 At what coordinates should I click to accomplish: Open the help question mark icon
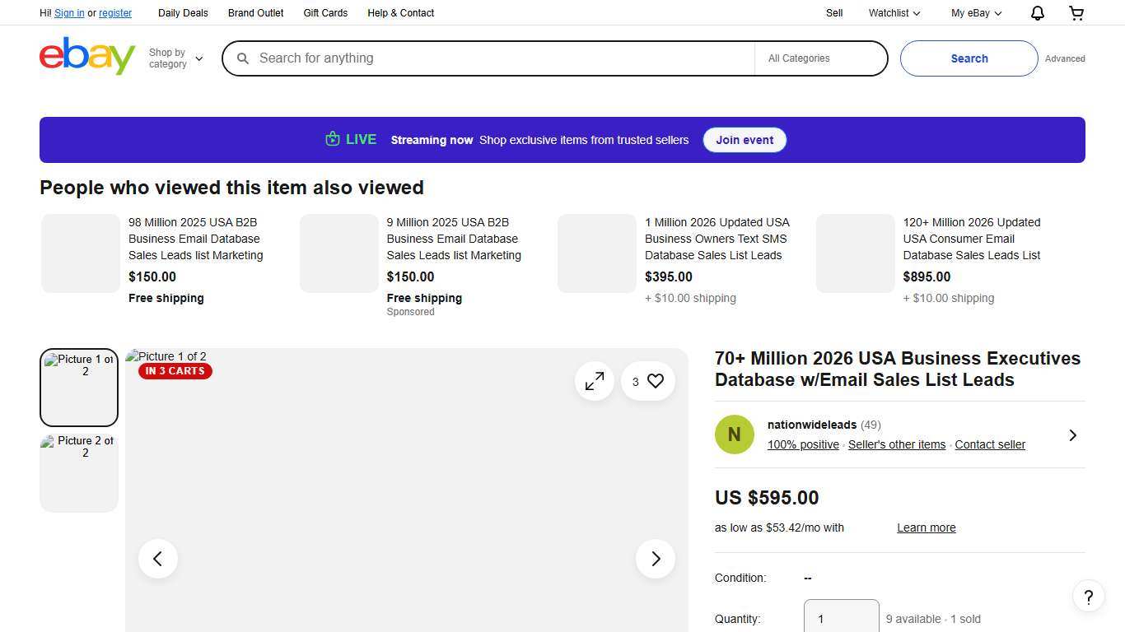(1088, 596)
